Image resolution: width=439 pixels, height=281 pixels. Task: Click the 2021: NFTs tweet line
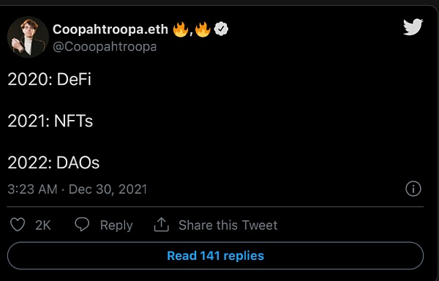coord(50,121)
